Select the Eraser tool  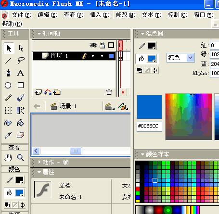21,135
